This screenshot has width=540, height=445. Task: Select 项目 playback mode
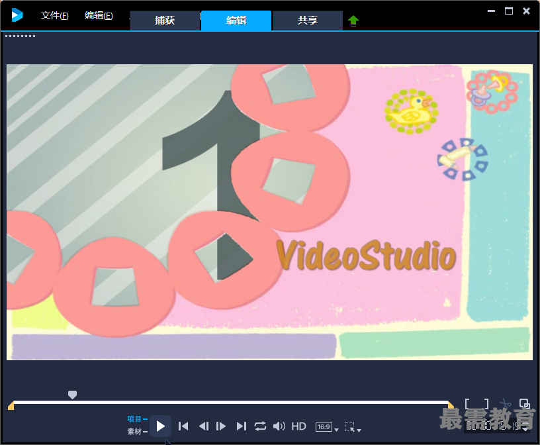click(137, 419)
